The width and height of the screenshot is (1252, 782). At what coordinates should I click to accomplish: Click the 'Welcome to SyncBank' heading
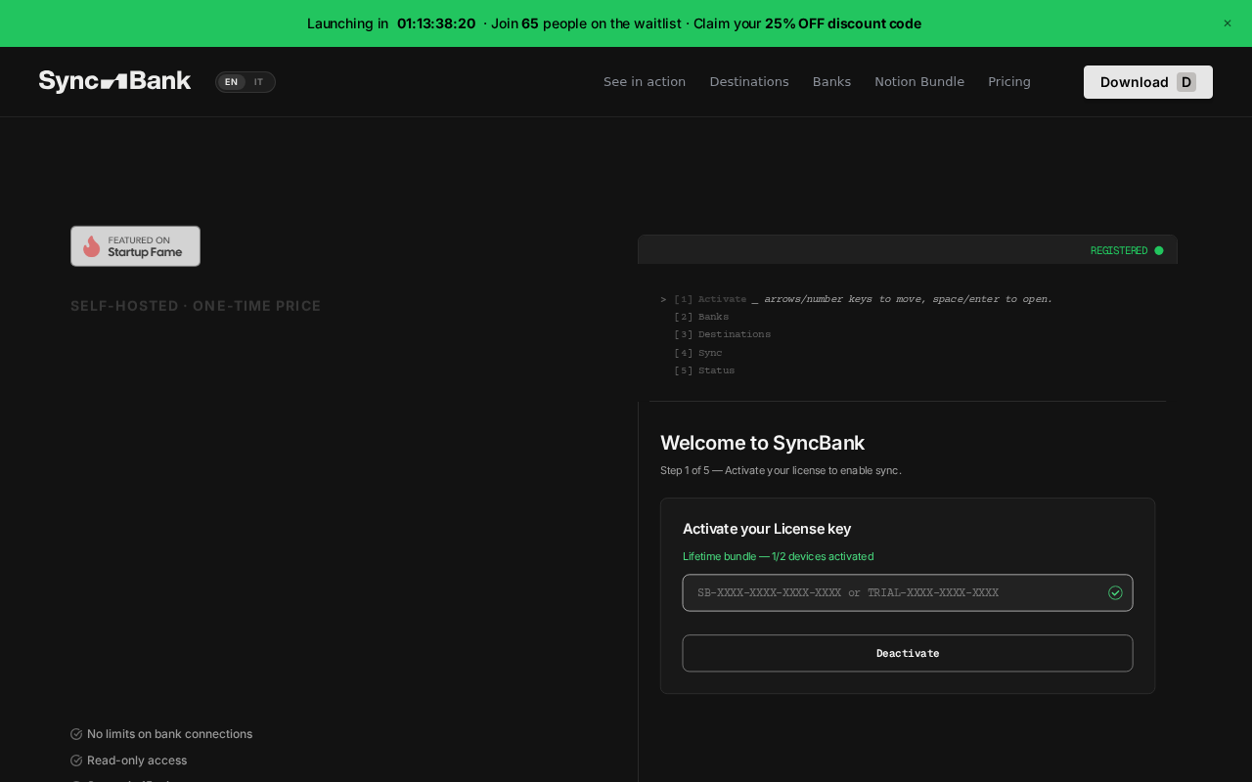point(762,443)
